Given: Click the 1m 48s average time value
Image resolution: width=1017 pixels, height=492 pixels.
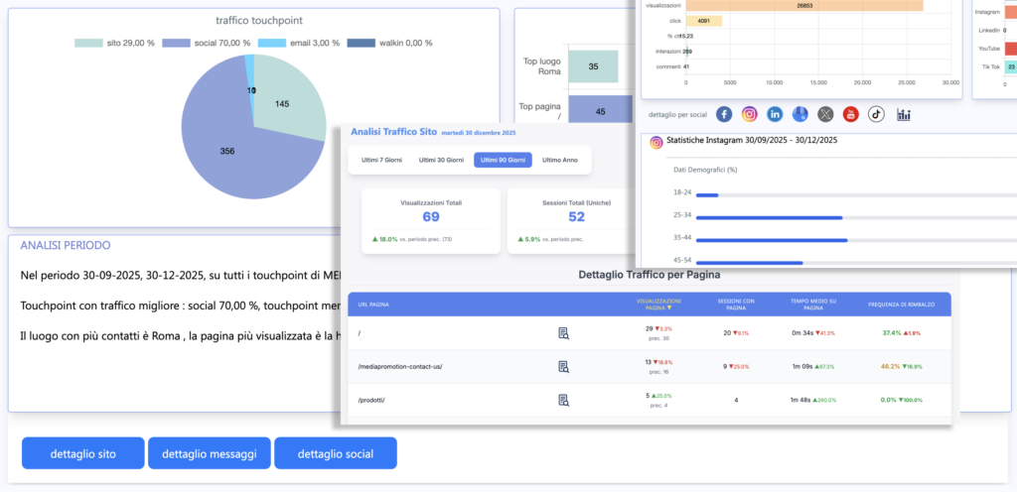Looking at the screenshot, I should pos(802,400).
